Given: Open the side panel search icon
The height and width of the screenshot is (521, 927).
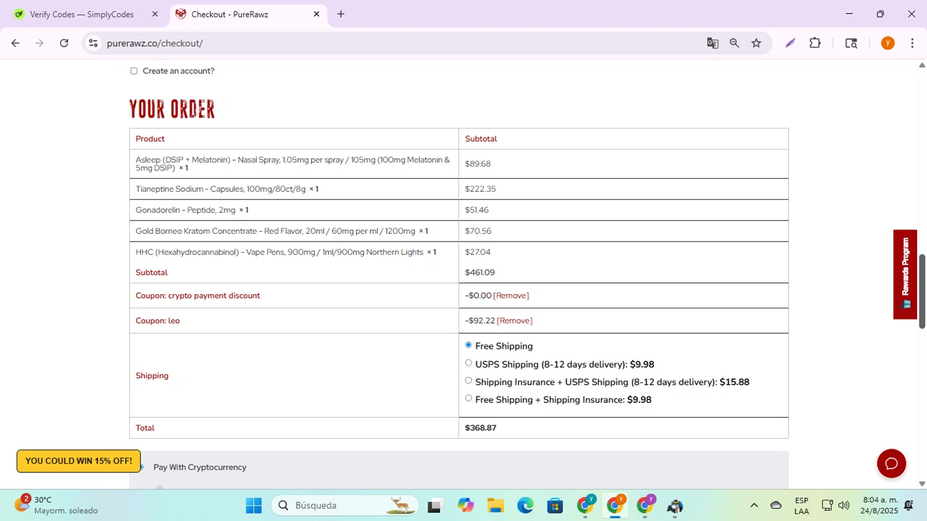Looking at the screenshot, I should (x=851, y=43).
